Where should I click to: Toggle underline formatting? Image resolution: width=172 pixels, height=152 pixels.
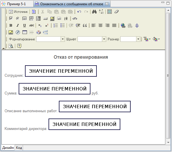click(25, 25)
